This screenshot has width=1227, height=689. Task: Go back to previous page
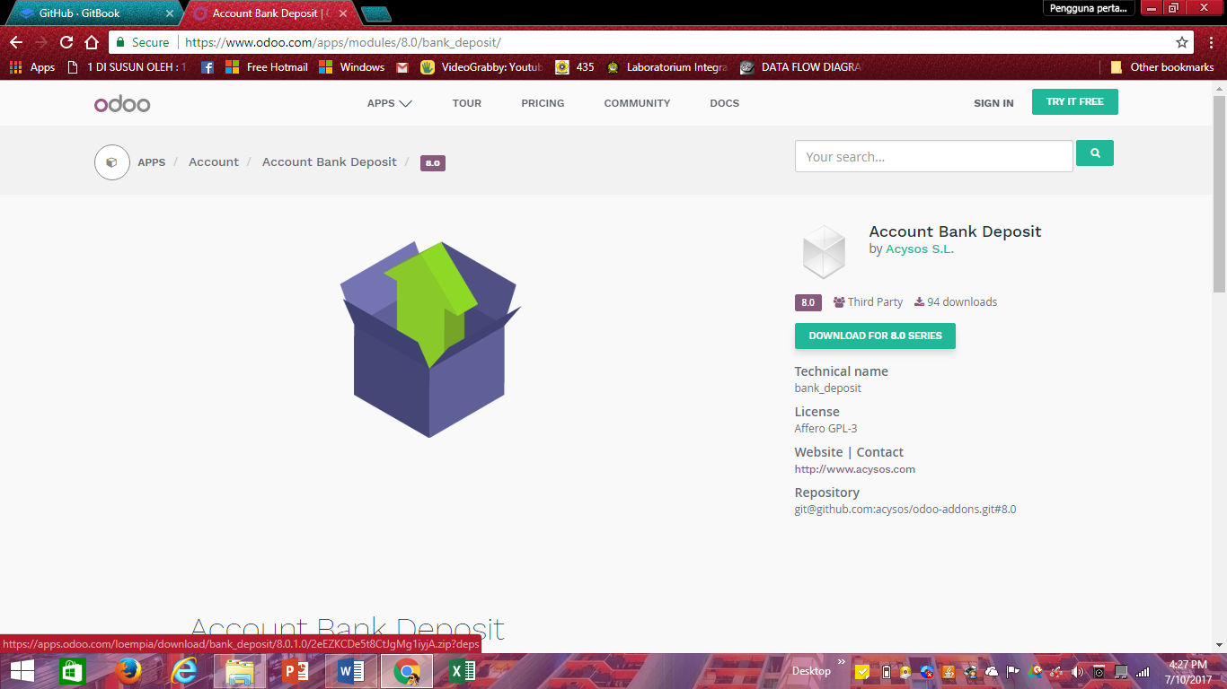click(16, 42)
